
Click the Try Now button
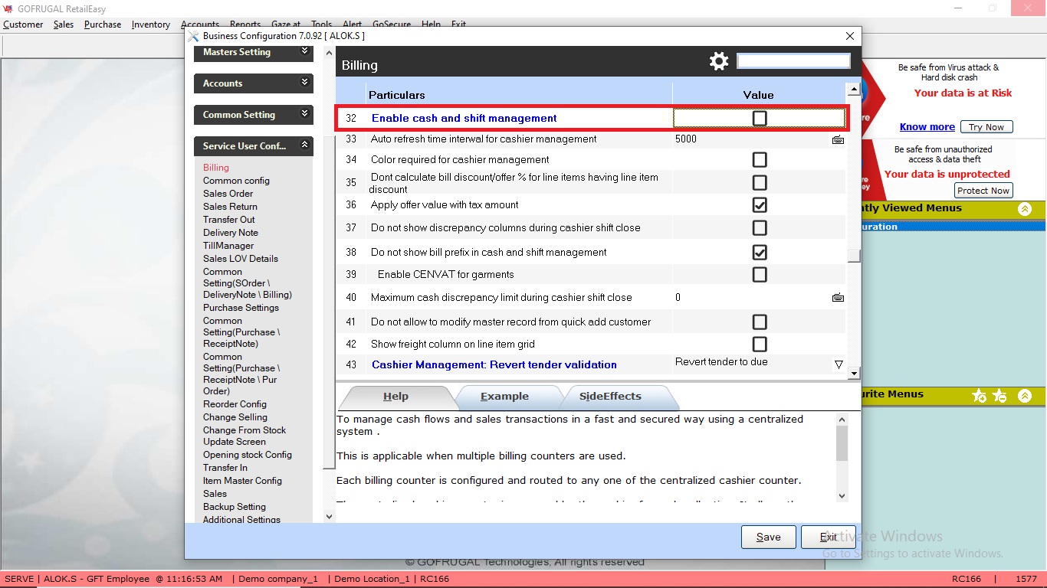coord(986,127)
